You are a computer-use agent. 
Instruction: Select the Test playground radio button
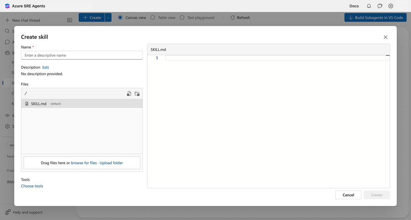(182, 17)
